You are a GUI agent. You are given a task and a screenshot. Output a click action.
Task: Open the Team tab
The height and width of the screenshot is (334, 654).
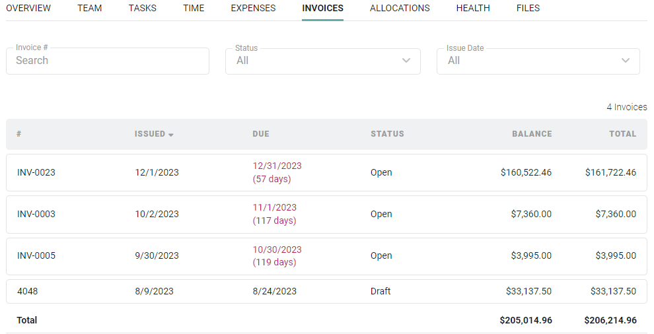click(90, 8)
